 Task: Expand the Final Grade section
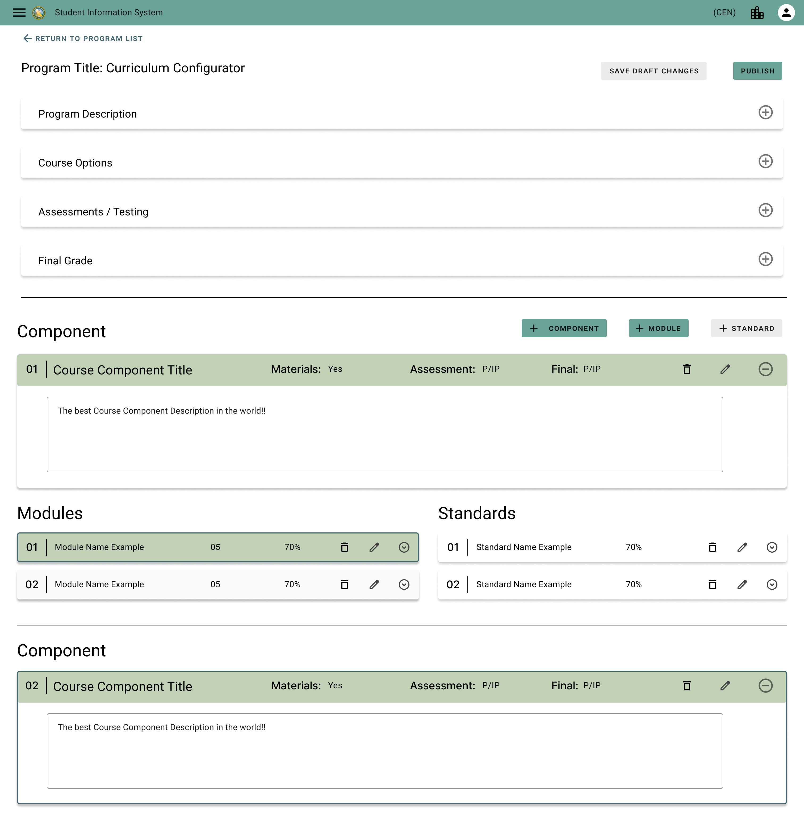(x=766, y=259)
